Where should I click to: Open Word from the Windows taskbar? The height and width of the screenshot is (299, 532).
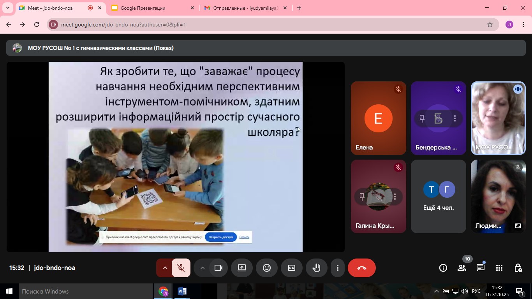click(182, 291)
